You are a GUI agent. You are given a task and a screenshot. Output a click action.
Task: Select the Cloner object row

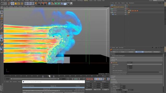coord(115,12)
